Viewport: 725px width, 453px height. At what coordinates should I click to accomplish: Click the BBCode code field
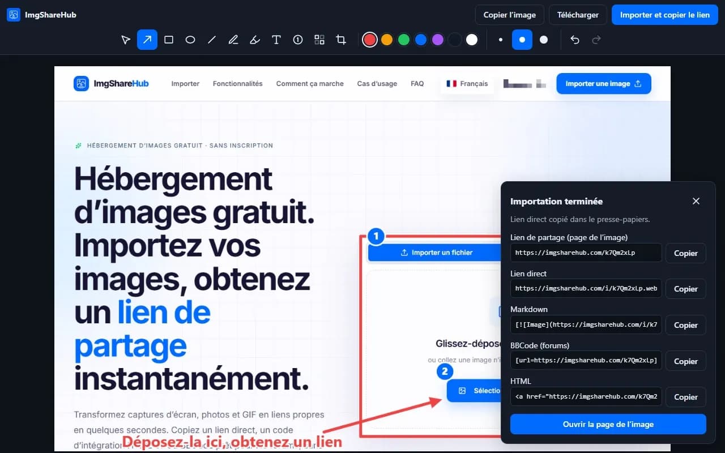586,361
